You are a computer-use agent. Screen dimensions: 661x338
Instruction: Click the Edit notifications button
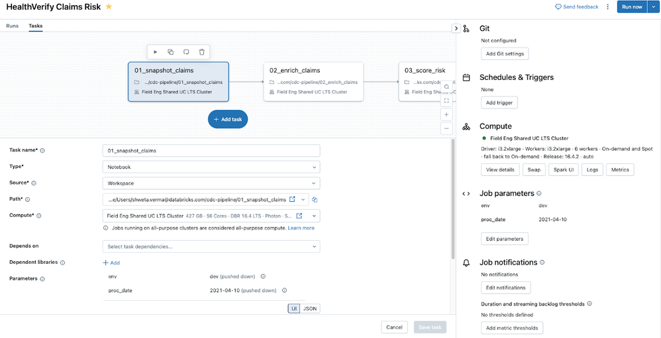[x=506, y=288]
